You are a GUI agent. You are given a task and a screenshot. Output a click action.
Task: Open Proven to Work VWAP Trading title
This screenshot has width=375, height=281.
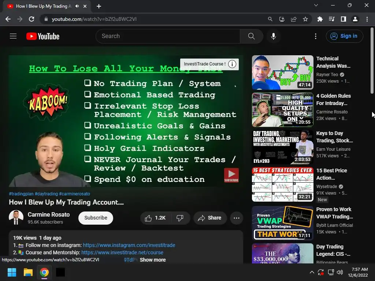335,213
